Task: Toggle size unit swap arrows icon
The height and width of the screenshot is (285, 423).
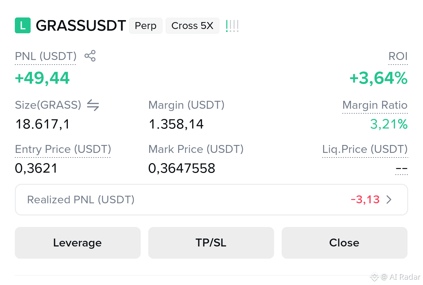Action: pos(93,105)
